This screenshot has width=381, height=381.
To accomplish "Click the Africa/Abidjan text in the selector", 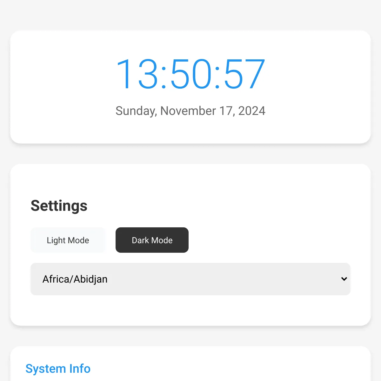I will pyautogui.click(x=75, y=279).
